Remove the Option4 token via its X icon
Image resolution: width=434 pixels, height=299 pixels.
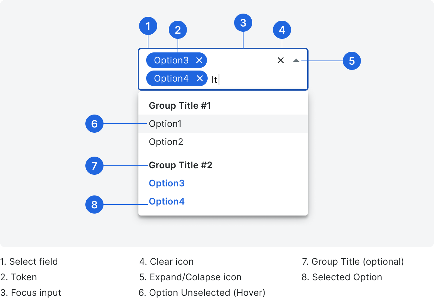pos(200,78)
